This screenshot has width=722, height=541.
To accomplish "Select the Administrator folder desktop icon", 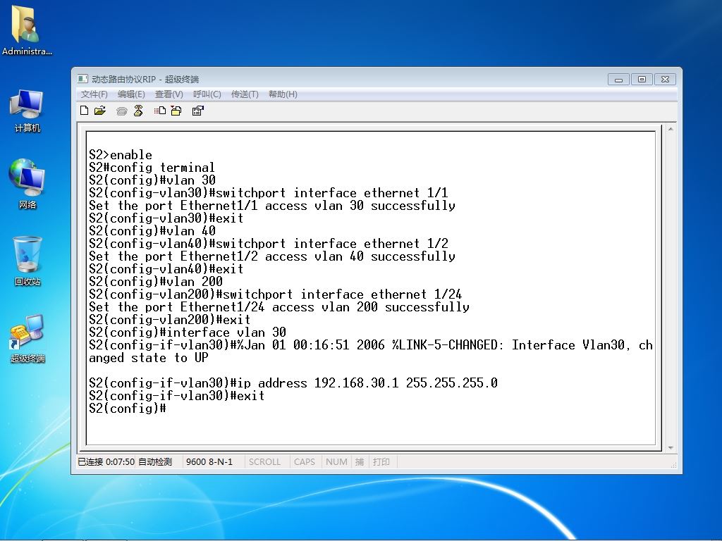I will (x=27, y=30).
